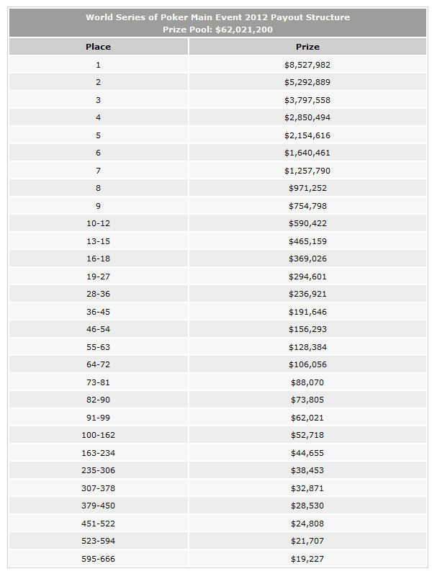The image size is (437, 579).
Task: Click the 100-162 place range
Action: [98, 435]
